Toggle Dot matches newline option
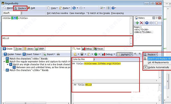 [x=58, y=13]
